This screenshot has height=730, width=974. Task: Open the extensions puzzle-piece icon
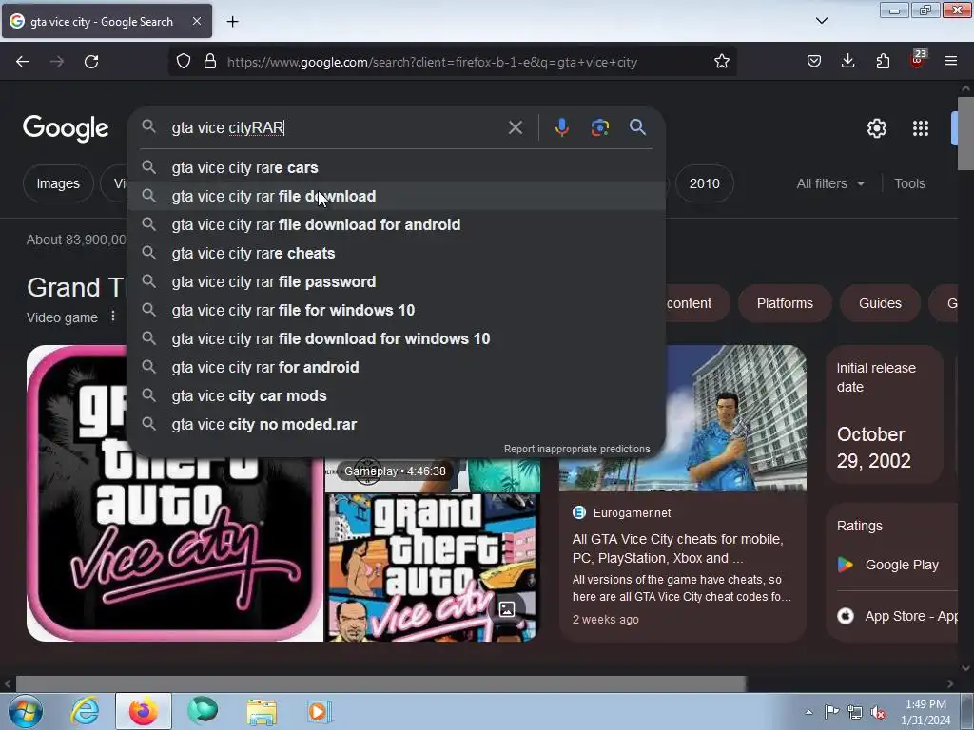tap(883, 62)
